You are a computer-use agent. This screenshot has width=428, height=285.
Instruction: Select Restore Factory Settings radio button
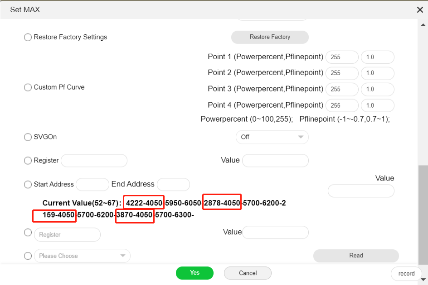[28, 37]
